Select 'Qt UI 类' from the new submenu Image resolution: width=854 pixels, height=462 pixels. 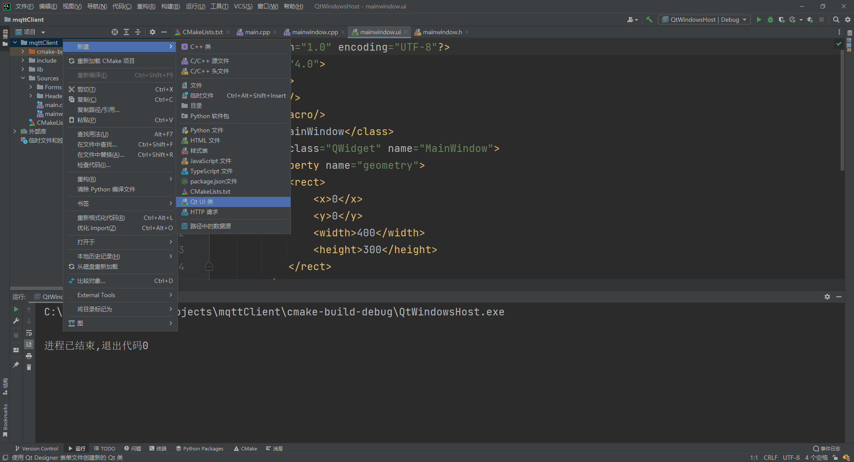click(201, 202)
